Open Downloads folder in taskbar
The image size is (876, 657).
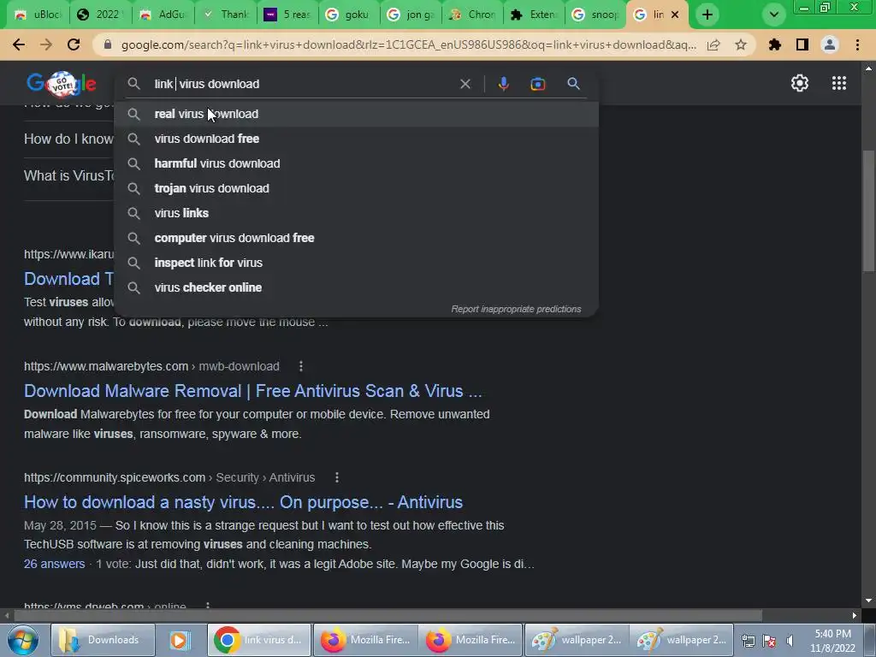[104, 640]
